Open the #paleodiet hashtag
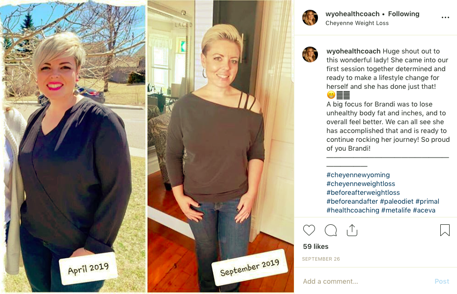This screenshot has width=457, height=294. pyautogui.click(x=397, y=201)
